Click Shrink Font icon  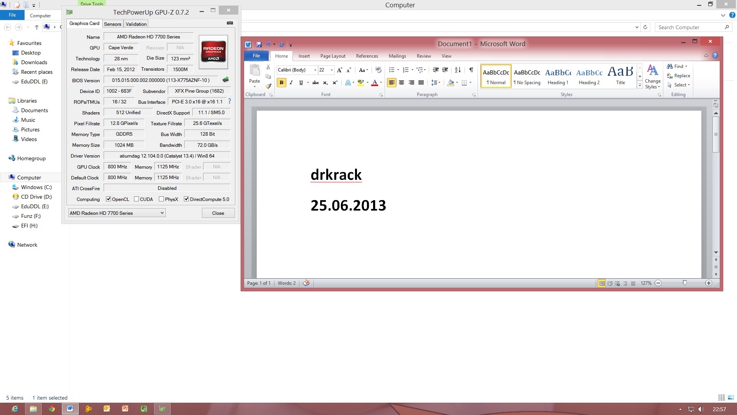pyautogui.click(x=349, y=70)
